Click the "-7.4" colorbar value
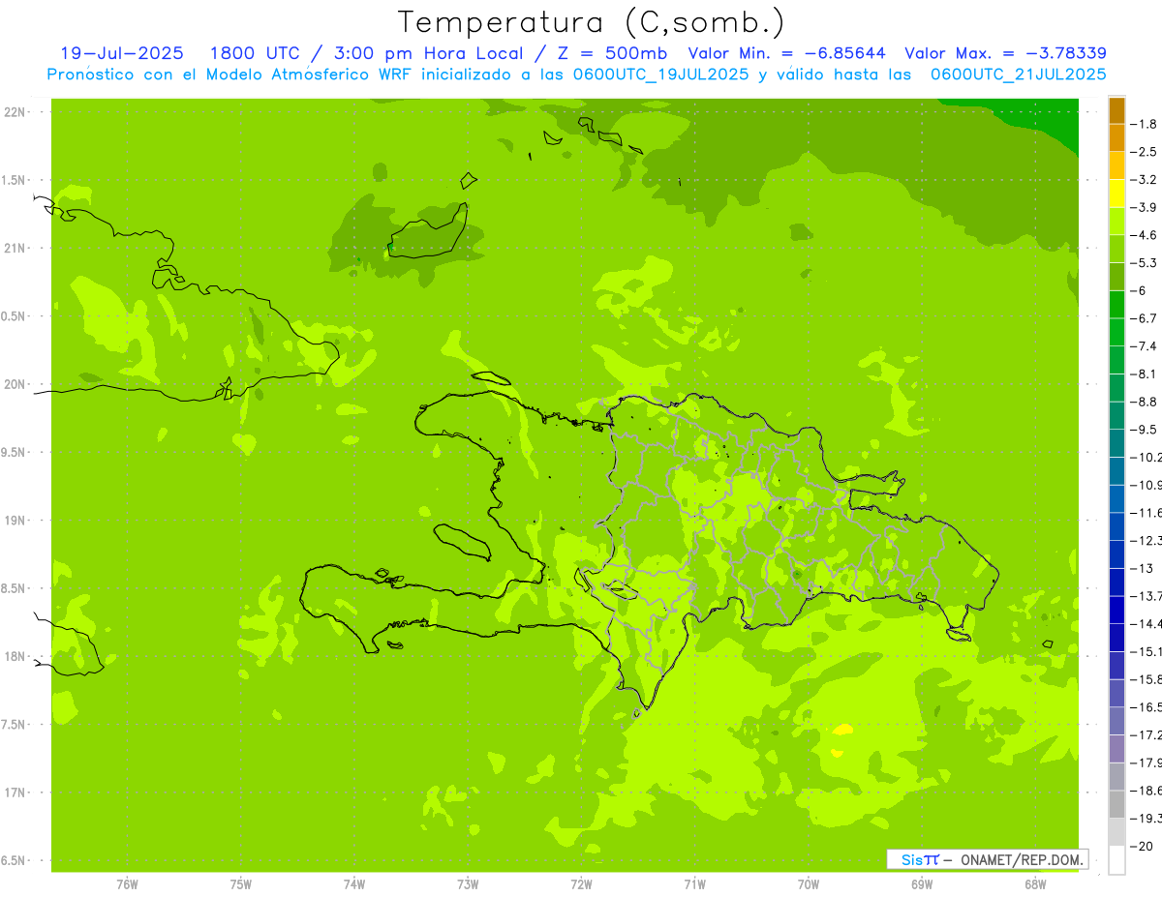The image size is (1162, 897). (1145, 346)
